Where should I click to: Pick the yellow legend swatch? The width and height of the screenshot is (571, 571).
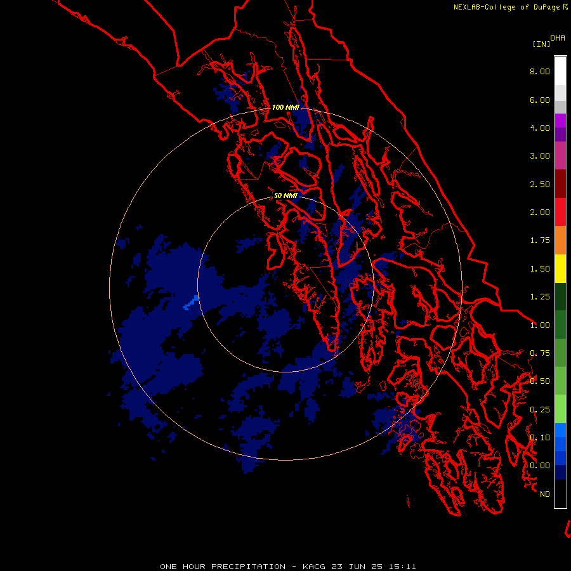coord(560,268)
